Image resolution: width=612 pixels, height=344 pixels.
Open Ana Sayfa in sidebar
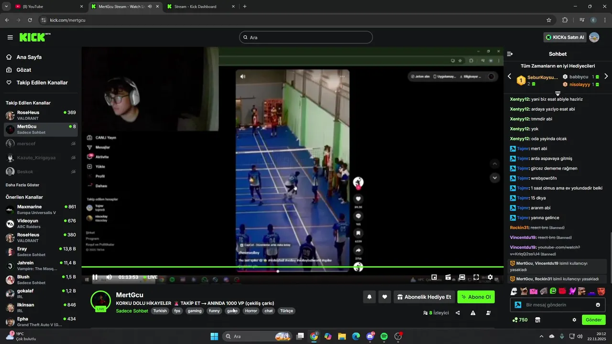point(29,57)
